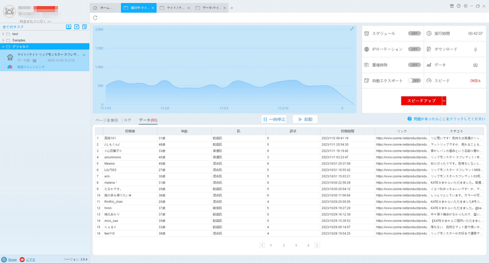Image resolution: width=489 pixels, height=264 pixels.
Task: Select the データ(60) tab
Action: tap(148, 120)
